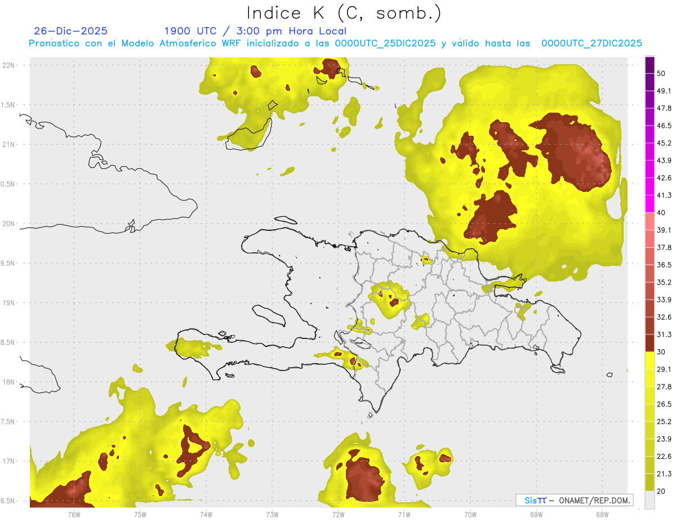The height and width of the screenshot is (522, 676).
Task: Click the "40" value on the color scale
Action: coord(662,212)
